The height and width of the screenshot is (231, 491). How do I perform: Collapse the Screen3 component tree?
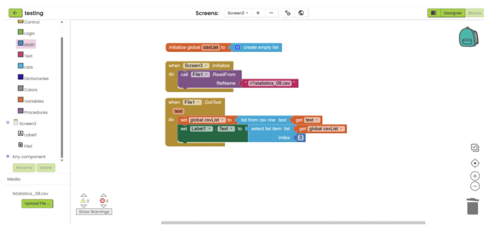click(8, 123)
